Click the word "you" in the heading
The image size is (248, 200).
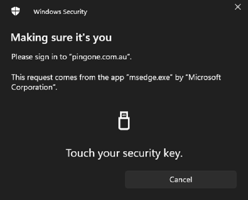pyautogui.click(x=102, y=37)
